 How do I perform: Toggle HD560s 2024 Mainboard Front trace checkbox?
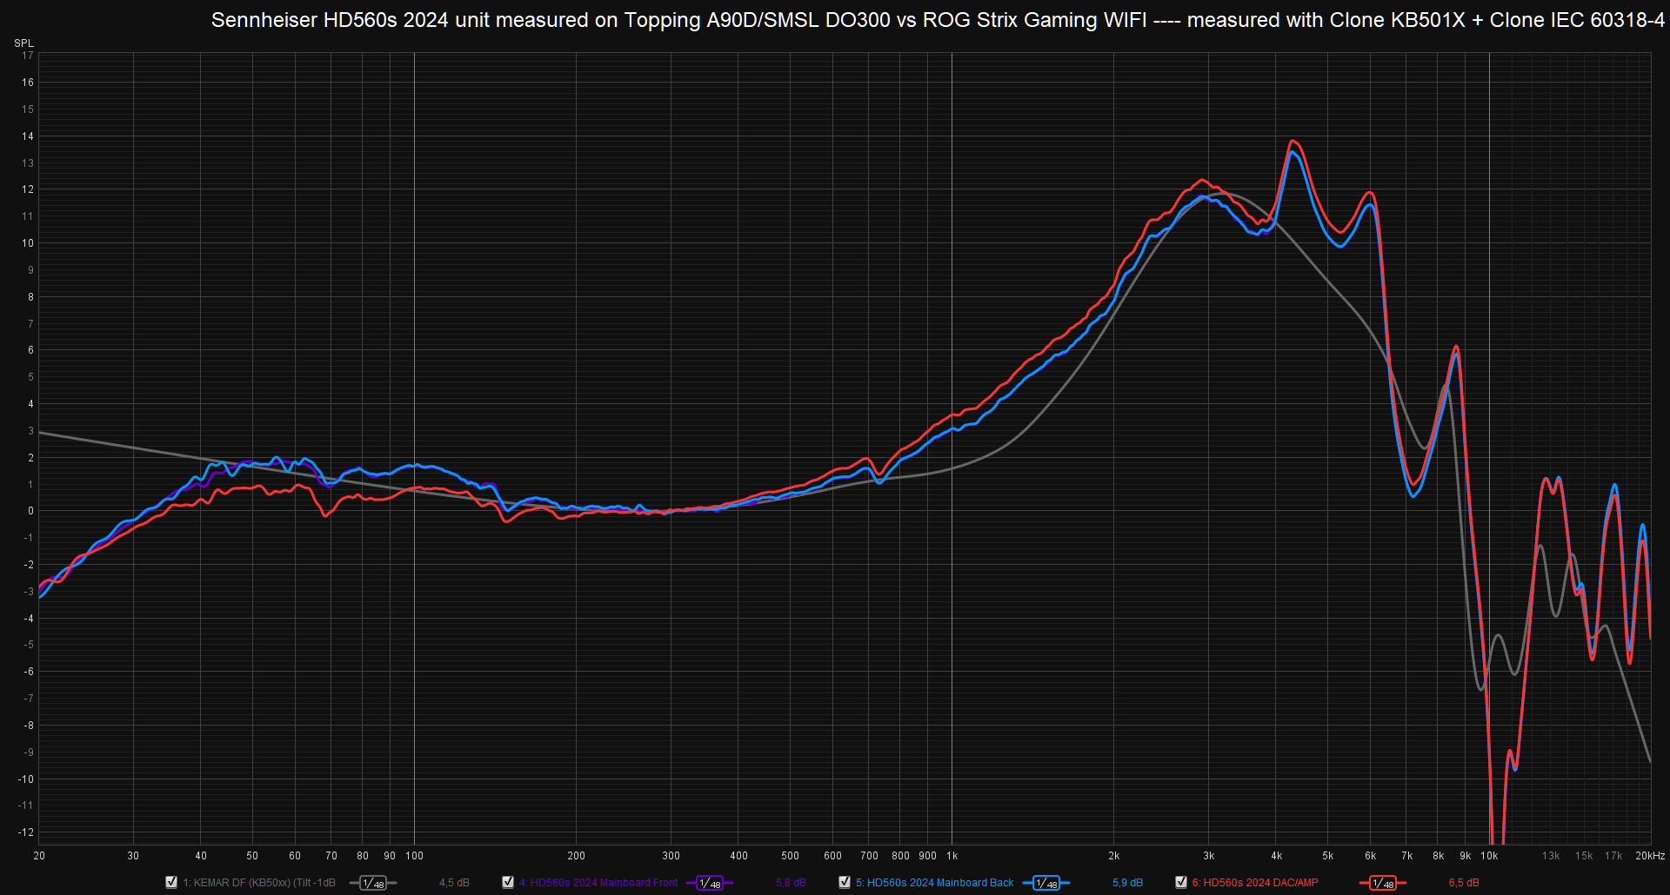[x=508, y=882]
